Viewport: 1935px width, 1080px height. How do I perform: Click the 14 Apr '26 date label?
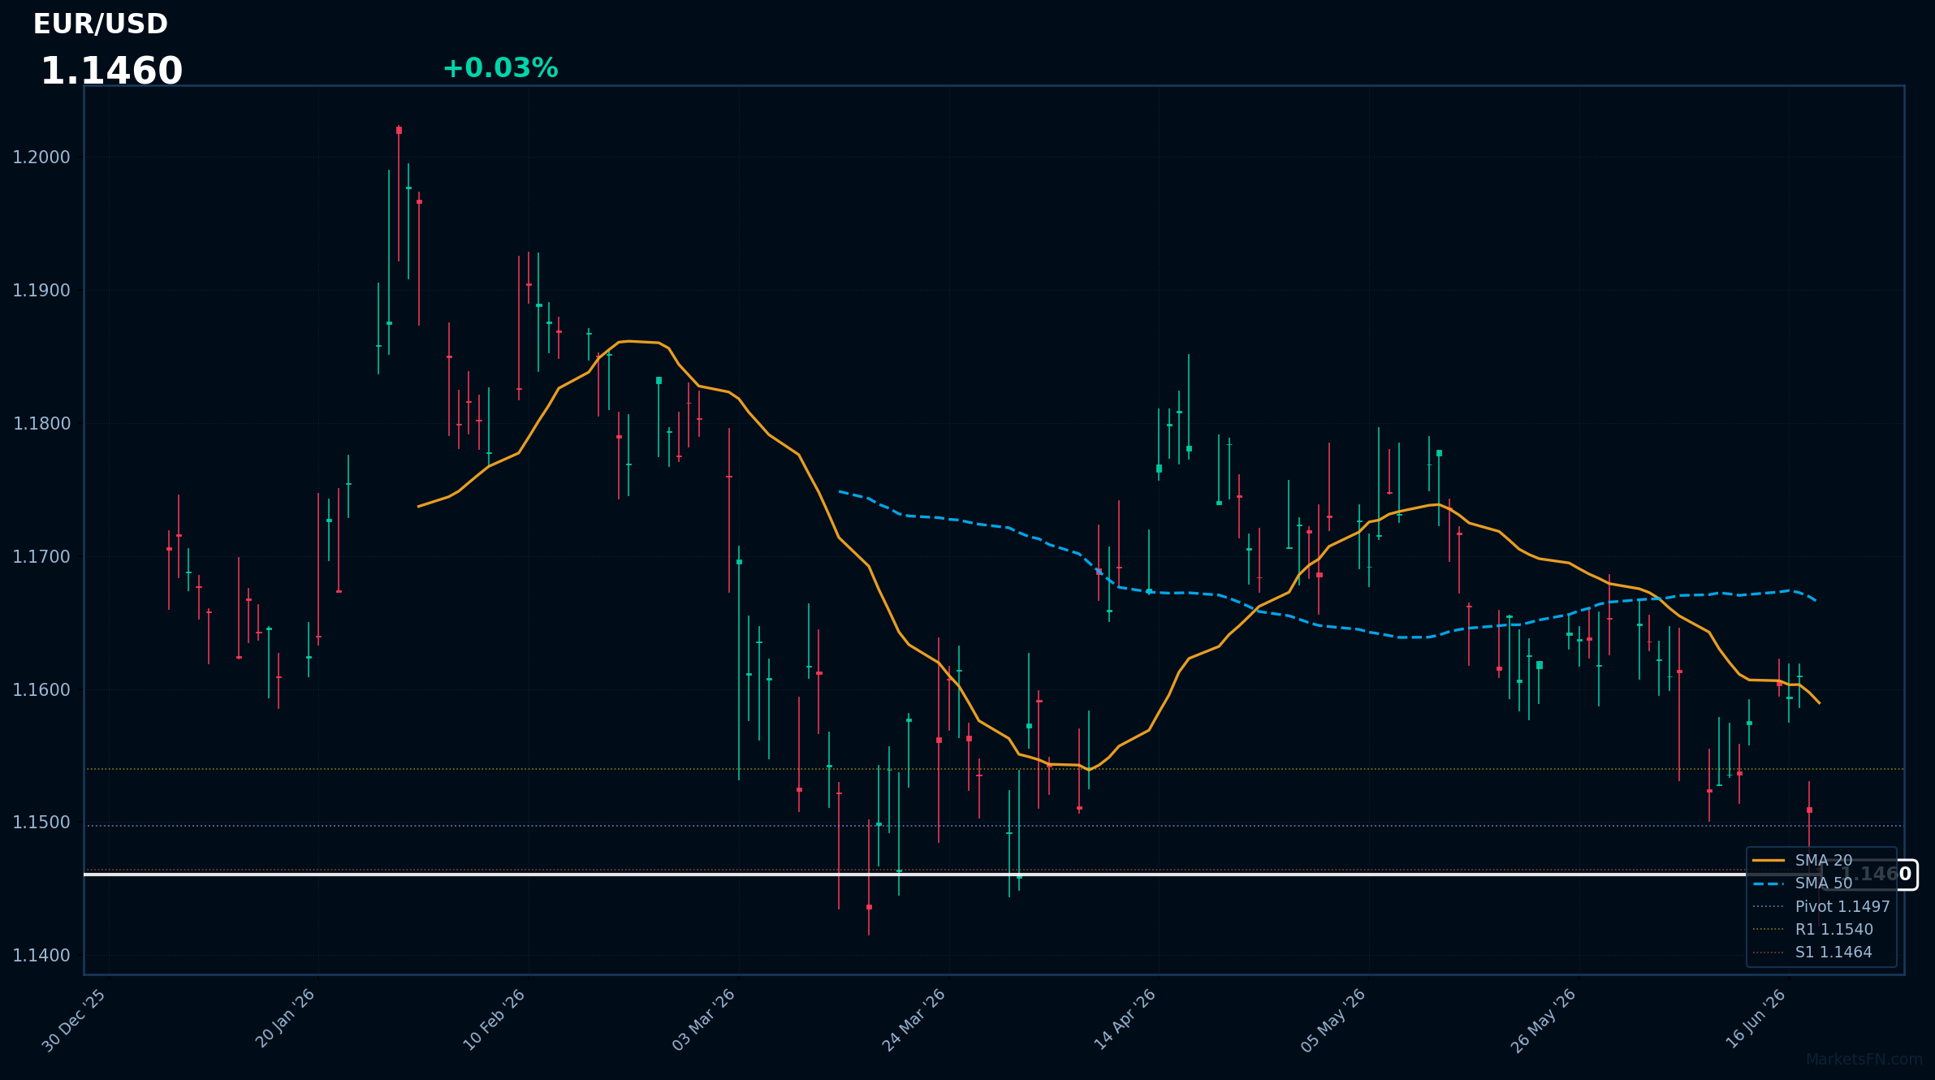click(x=1125, y=1019)
